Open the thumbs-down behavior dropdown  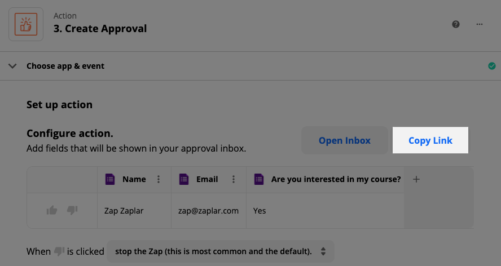point(221,251)
